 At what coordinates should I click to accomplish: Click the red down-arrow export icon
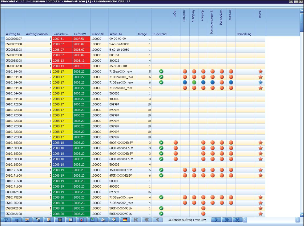(81, 220)
